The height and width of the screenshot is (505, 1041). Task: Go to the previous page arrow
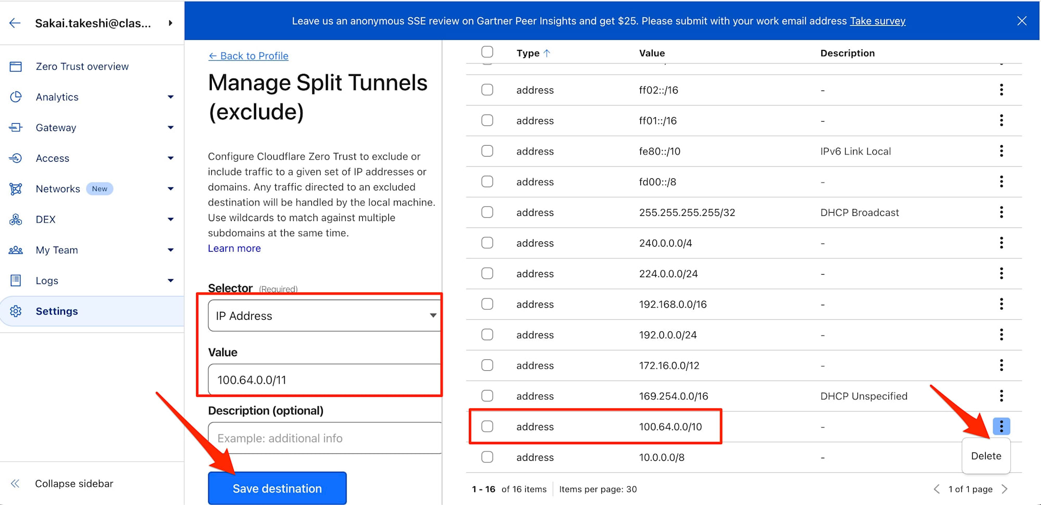pos(936,489)
